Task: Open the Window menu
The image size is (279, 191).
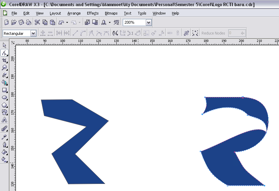Action: point(159,13)
